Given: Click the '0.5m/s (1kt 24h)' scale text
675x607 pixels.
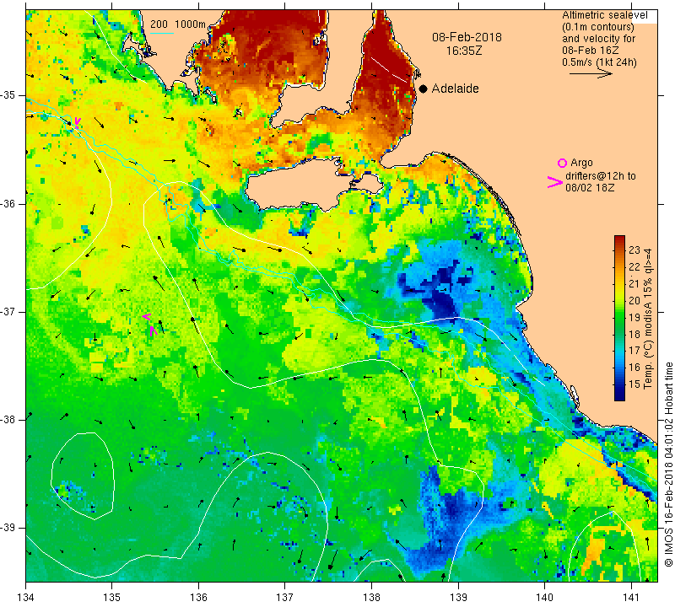Looking at the screenshot, I should [x=599, y=62].
